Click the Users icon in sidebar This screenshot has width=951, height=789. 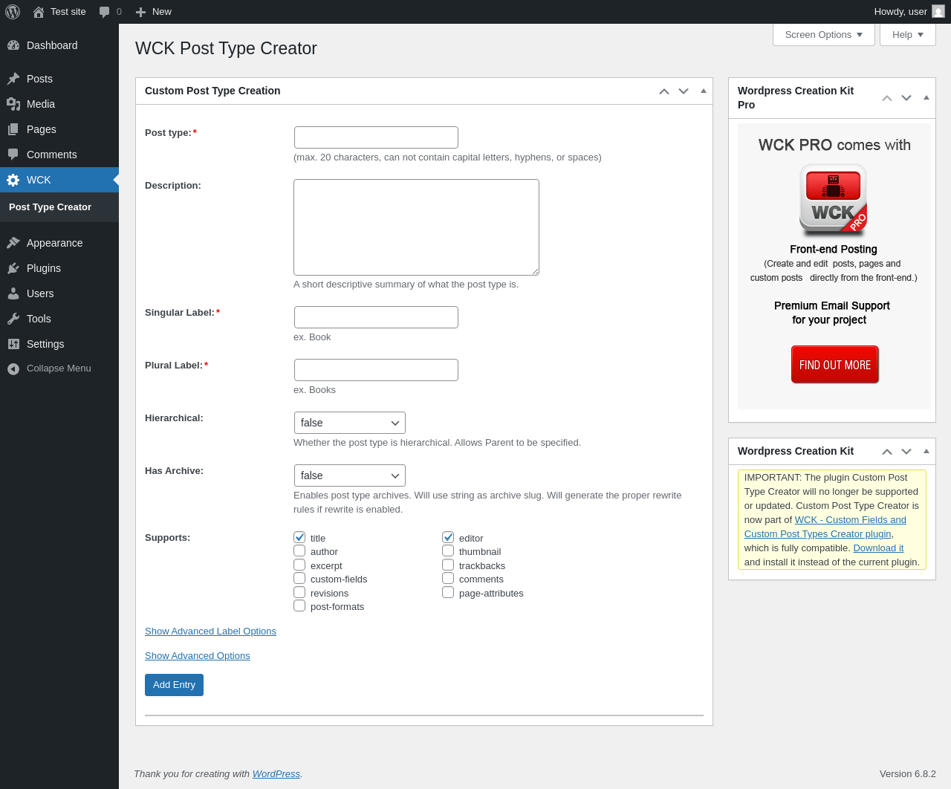(13, 293)
